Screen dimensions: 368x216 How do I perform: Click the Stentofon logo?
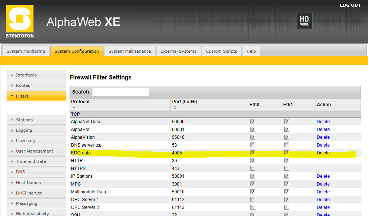[20, 22]
